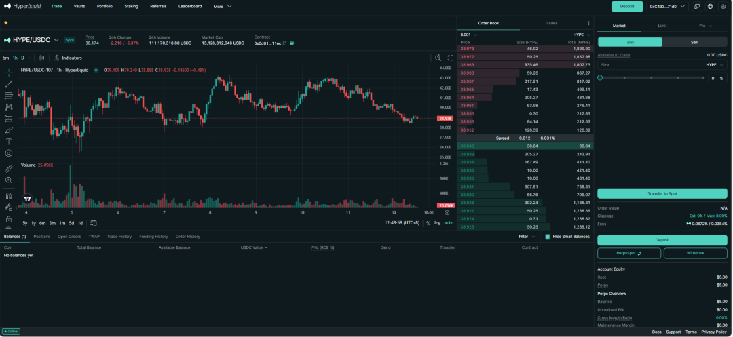Open the Size currency HYPE dropdown
Viewport: 733px width, 337px height.
click(x=715, y=65)
